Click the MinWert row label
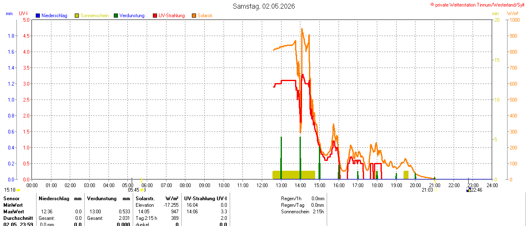This screenshot has height=226, width=526. pyautogui.click(x=13, y=205)
